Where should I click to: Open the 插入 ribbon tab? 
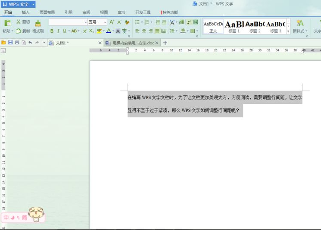pyautogui.click(x=25, y=12)
